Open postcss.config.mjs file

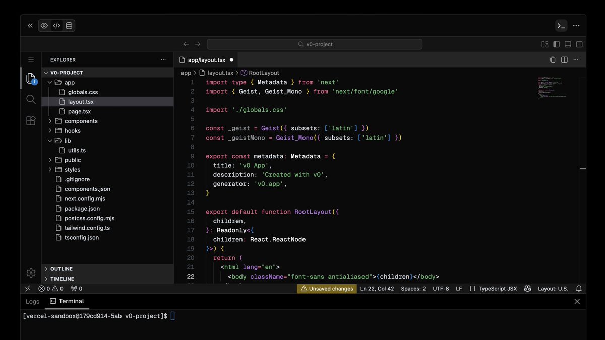pos(108,218)
